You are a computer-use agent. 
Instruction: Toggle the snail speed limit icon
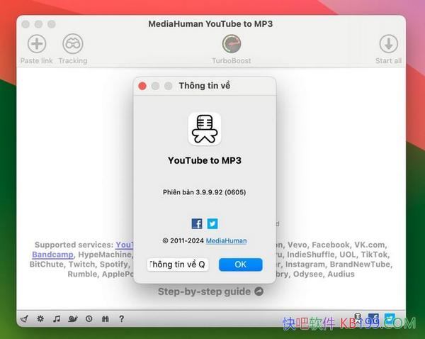pyautogui.click(x=73, y=319)
